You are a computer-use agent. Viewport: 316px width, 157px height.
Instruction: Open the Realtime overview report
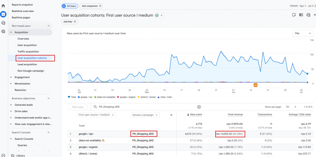coord(23,11)
